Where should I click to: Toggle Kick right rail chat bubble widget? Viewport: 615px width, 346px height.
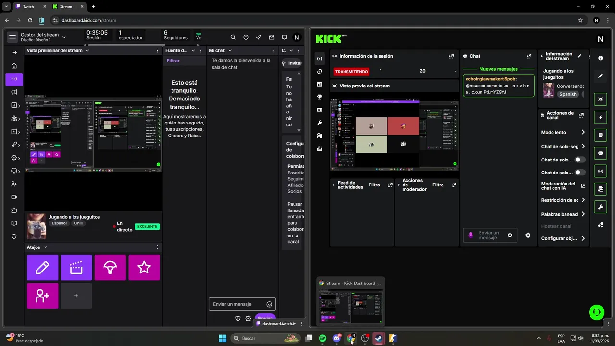coord(601,153)
